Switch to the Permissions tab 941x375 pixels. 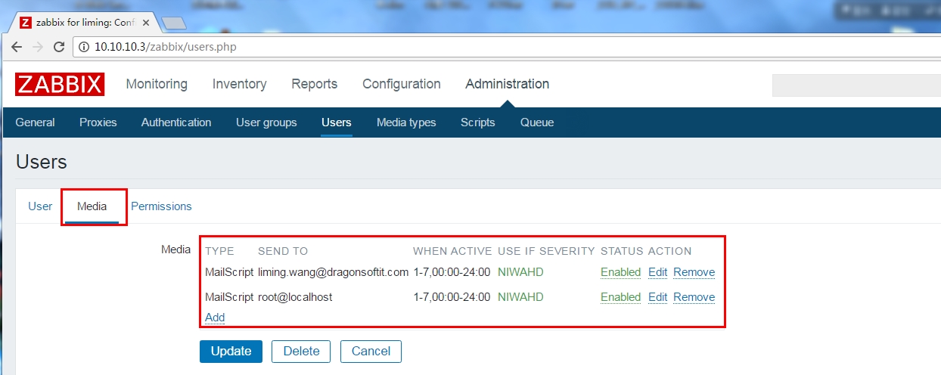(161, 206)
